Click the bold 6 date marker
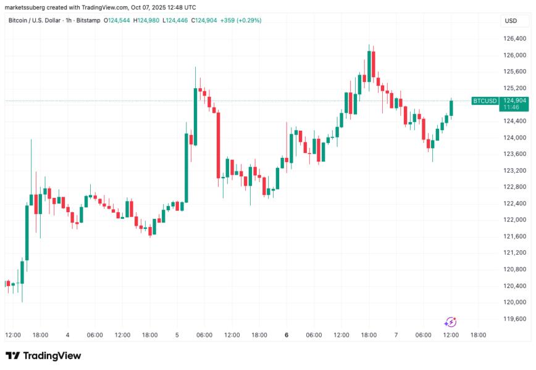 point(287,335)
